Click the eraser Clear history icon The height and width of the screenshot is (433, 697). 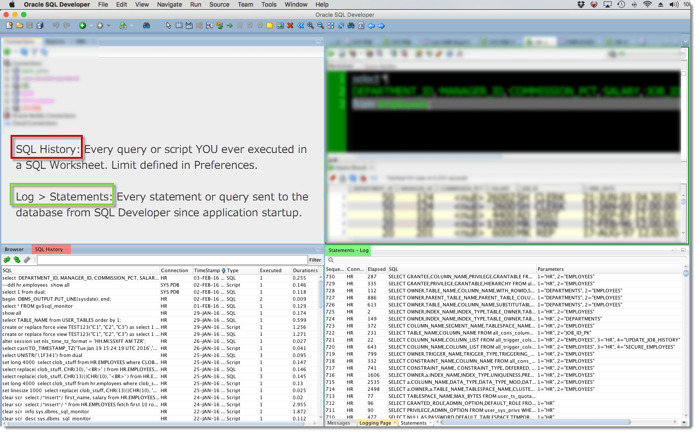[27, 260]
